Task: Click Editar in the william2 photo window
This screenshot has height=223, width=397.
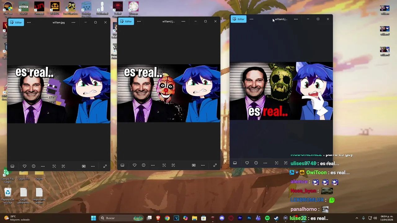Action: (126, 21)
